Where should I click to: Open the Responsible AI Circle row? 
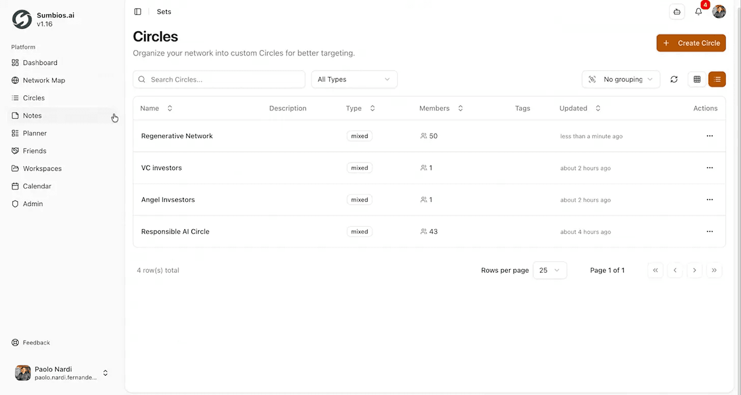coord(429,232)
